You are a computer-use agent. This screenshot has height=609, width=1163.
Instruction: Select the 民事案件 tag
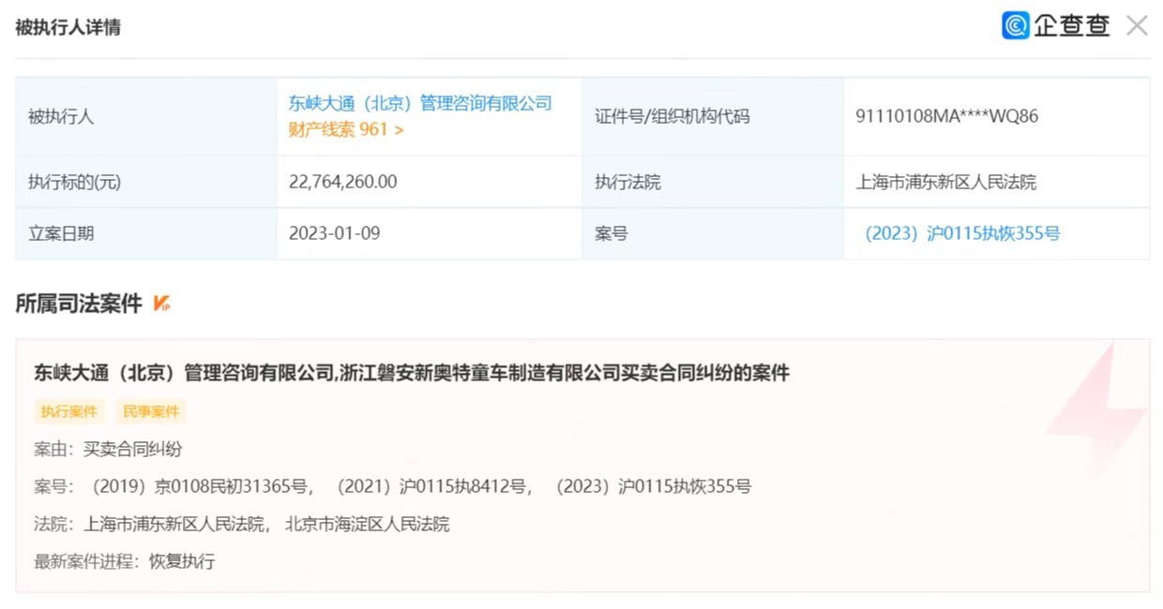tap(151, 411)
